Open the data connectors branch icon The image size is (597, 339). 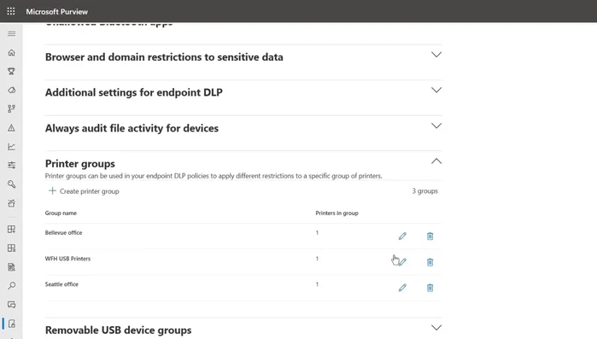tap(11, 108)
